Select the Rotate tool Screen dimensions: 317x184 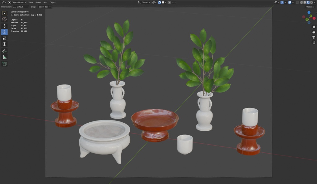coord(4,32)
